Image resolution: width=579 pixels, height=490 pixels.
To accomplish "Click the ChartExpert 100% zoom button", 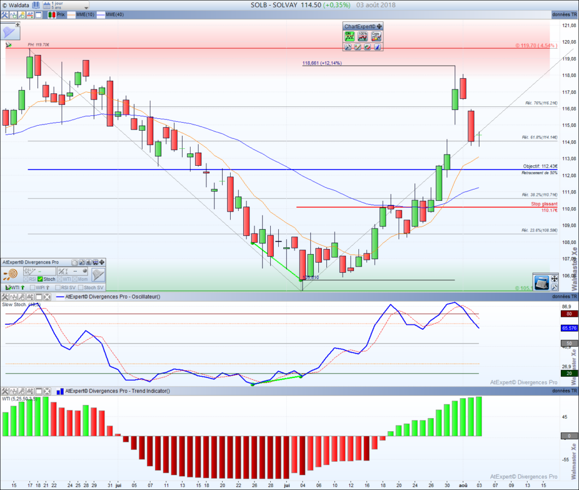I will tap(362, 36).
